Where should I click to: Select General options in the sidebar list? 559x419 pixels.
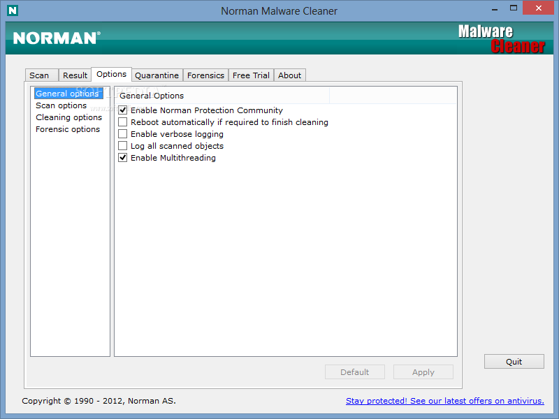coord(68,94)
